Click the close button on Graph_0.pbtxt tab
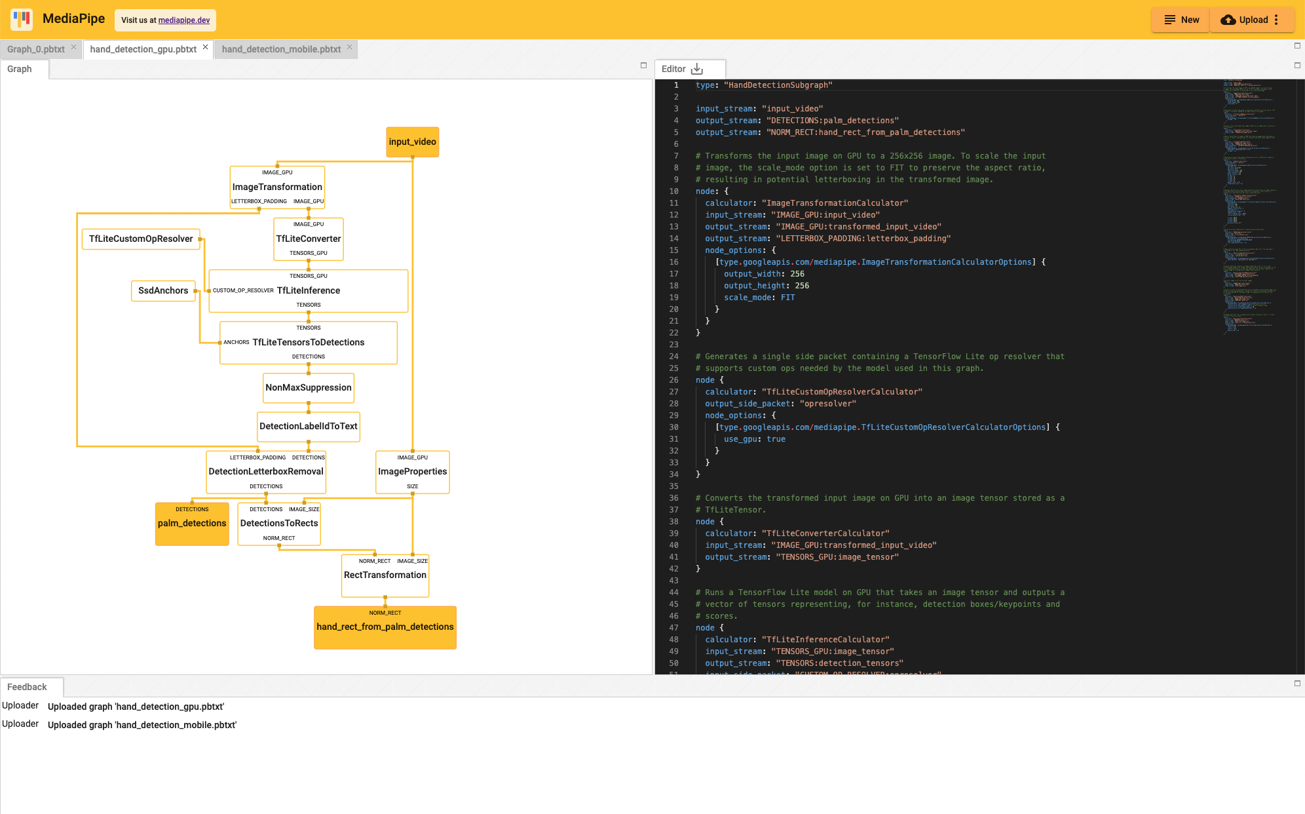 pyautogui.click(x=74, y=48)
